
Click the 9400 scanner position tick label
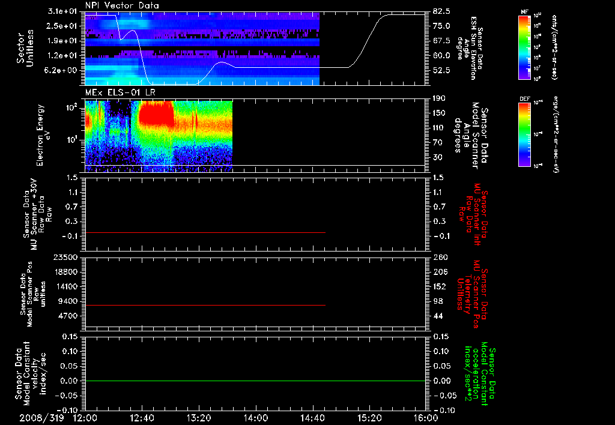click(x=68, y=301)
